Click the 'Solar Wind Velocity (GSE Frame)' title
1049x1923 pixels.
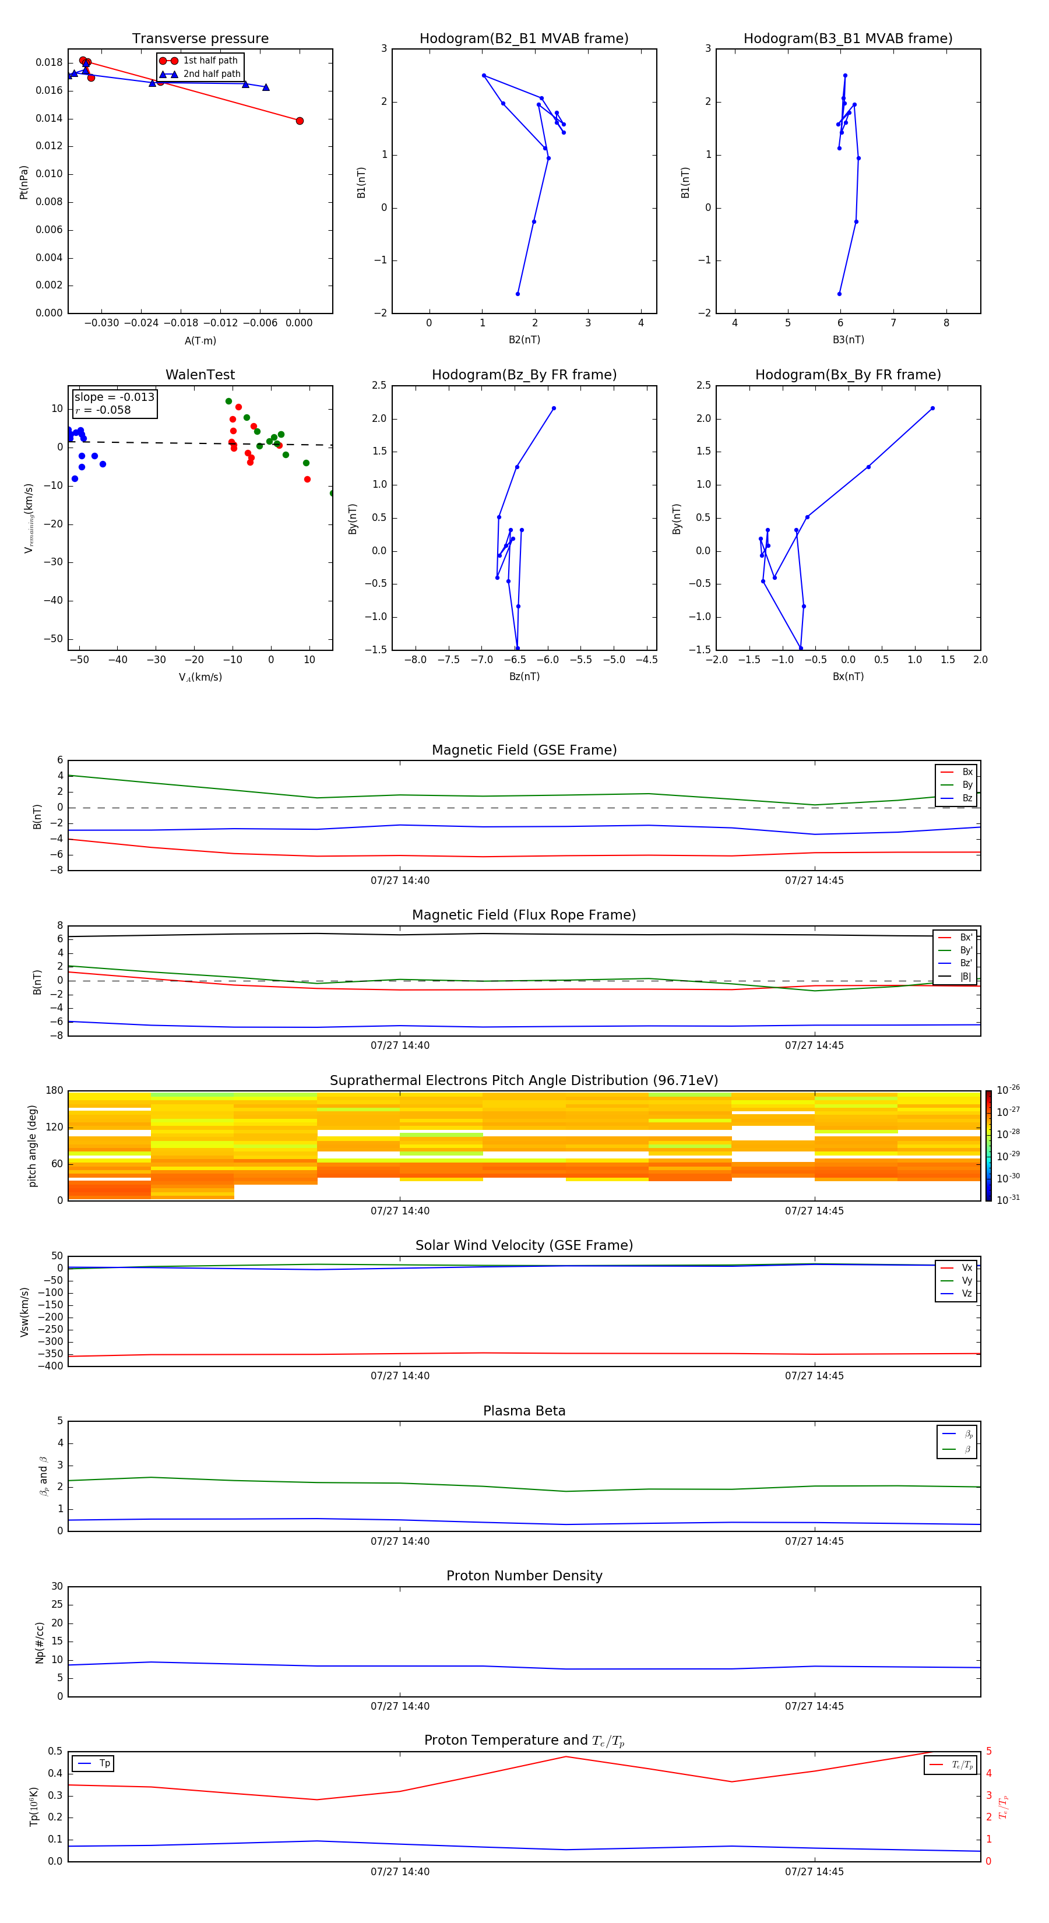point(524,1245)
